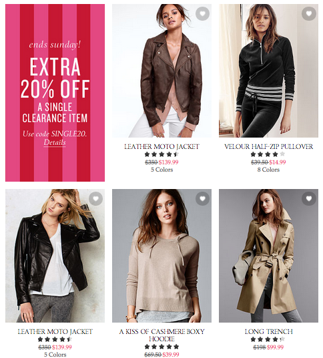Click the star rating under Velour Half-Zip Pullover
Viewport: 323px width, 358px height.
point(268,154)
